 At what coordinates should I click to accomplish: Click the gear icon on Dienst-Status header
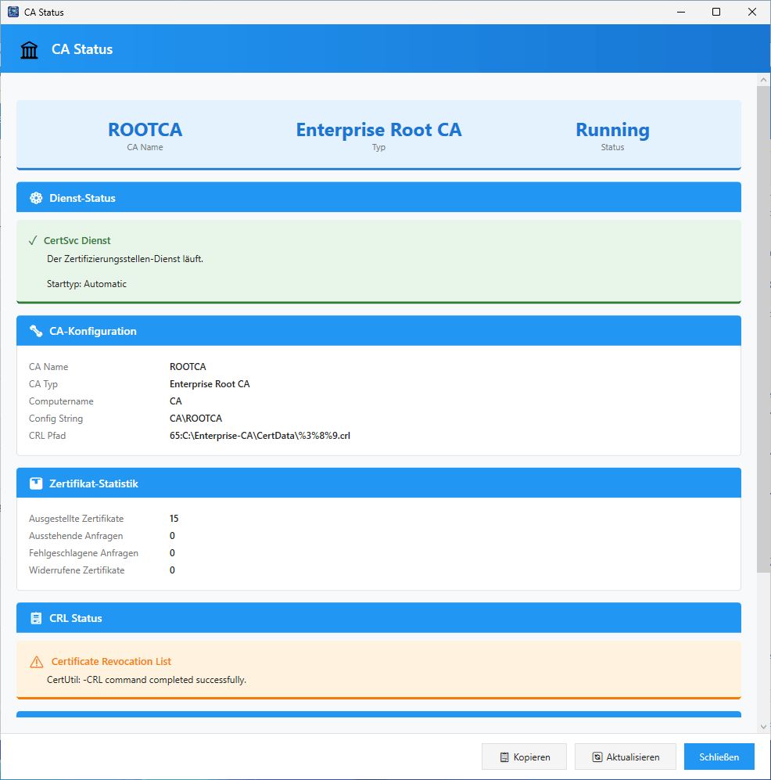pyautogui.click(x=36, y=197)
